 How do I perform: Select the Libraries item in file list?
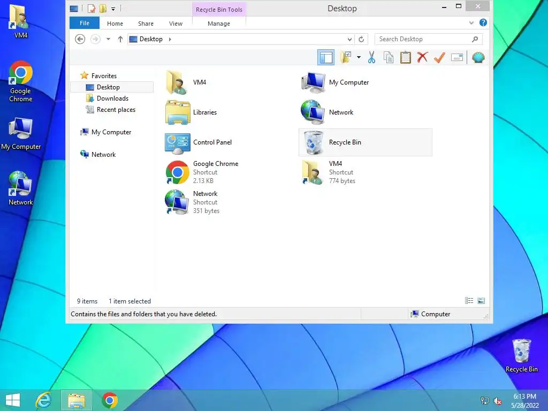[x=191, y=112]
